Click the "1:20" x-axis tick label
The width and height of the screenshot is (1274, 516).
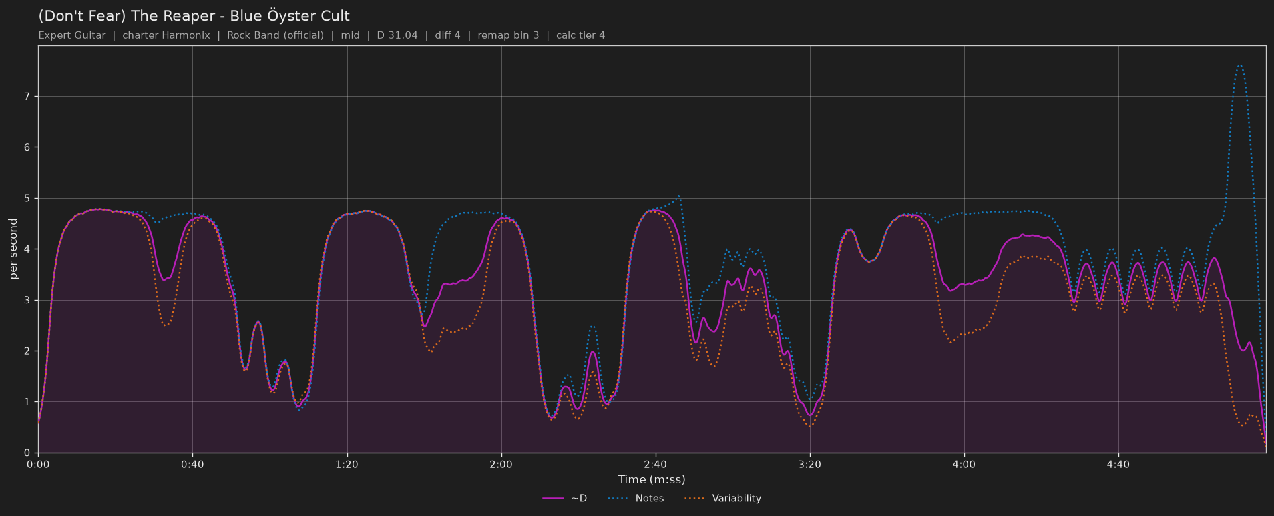(x=347, y=464)
